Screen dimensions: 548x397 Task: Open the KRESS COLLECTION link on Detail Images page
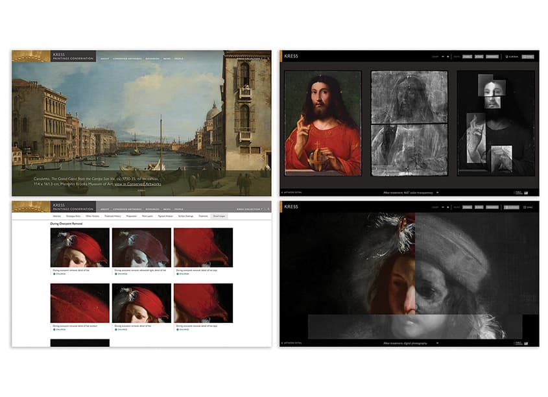(250, 210)
